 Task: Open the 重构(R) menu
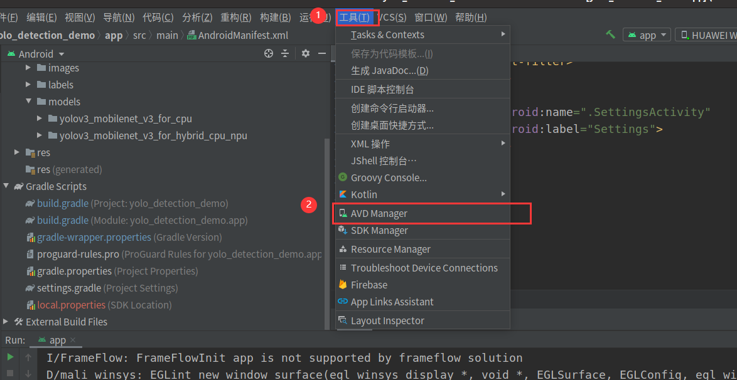[236, 18]
